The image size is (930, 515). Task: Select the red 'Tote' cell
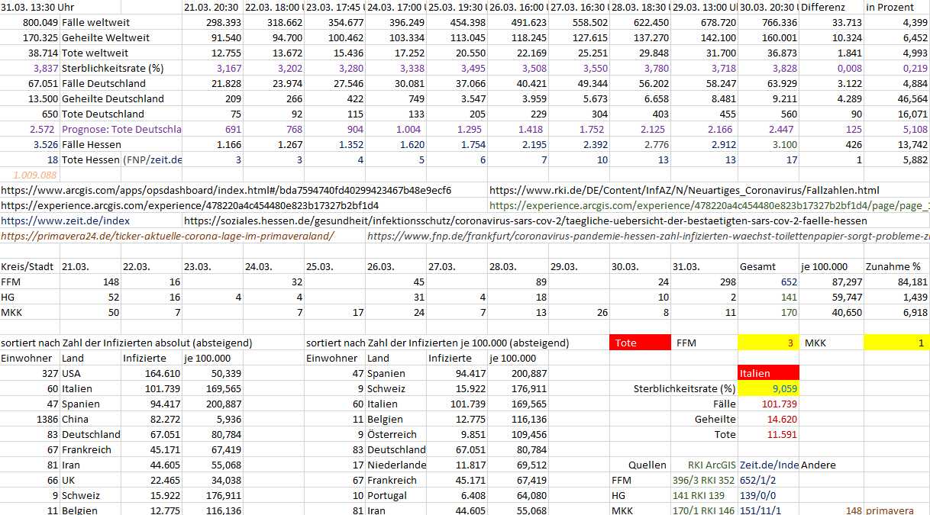[641, 343]
